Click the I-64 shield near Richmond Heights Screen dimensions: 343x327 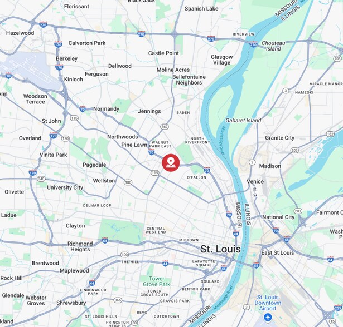point(105,240)
